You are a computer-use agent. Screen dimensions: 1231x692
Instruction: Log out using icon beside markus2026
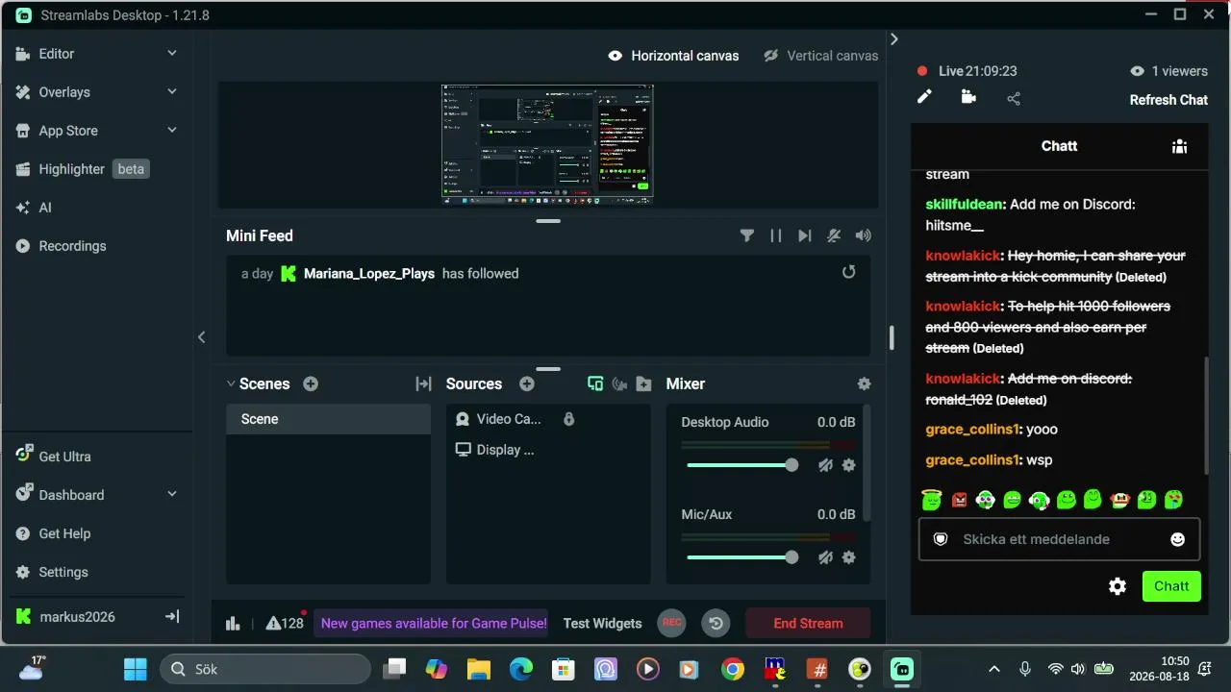click(172, 617)
